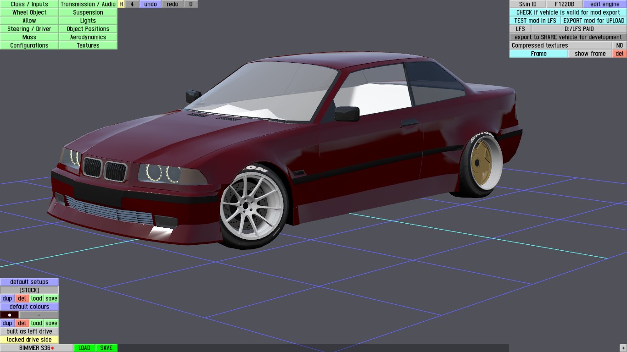Screen dimensions: 627x352
Task: Toggle locked drive side
Action: [29, 340]
